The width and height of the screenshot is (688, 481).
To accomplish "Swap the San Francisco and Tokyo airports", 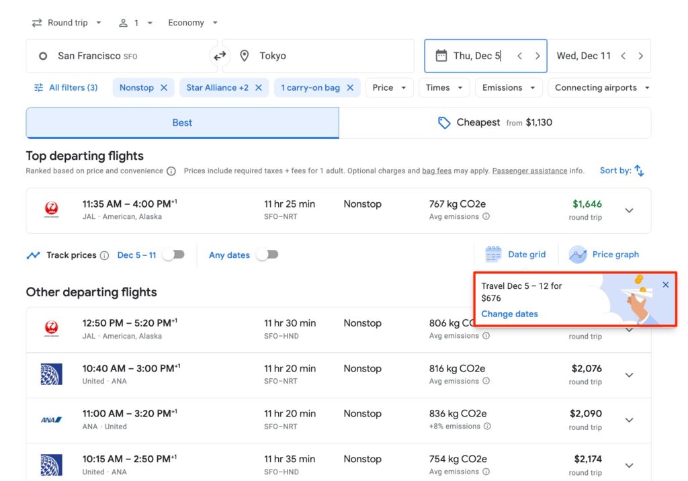I will [220, 56].
